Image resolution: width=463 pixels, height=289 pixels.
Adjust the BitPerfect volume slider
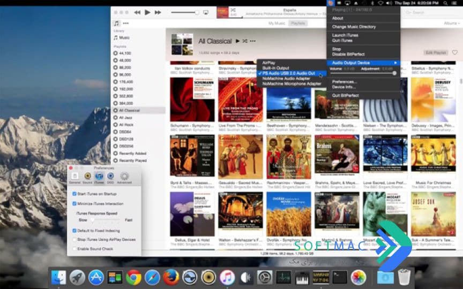click(363, 73)
